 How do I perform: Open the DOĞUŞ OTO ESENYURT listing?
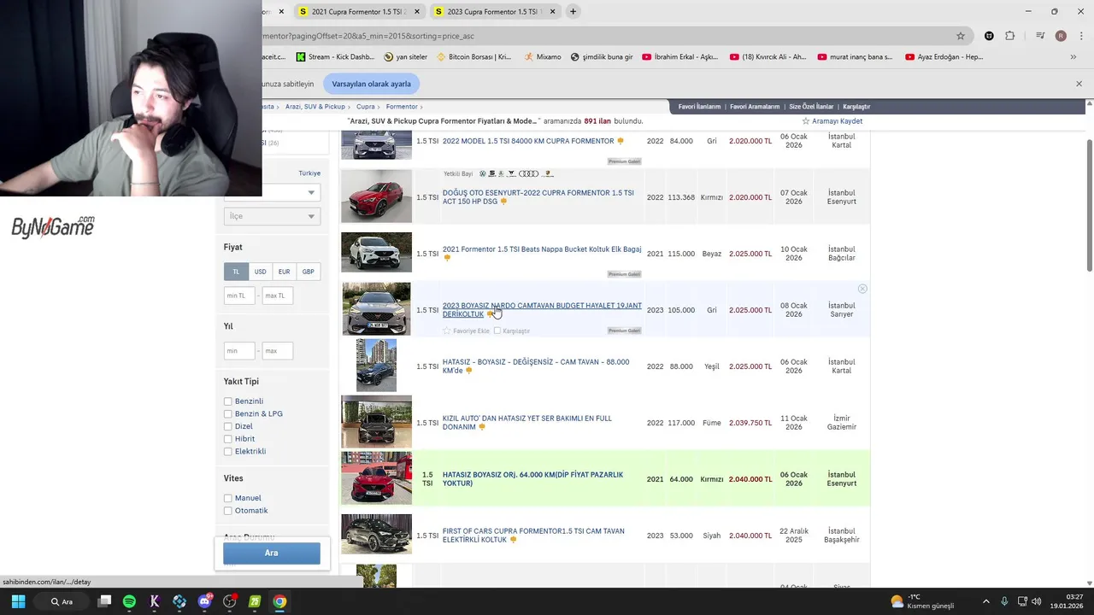(538, 197)
